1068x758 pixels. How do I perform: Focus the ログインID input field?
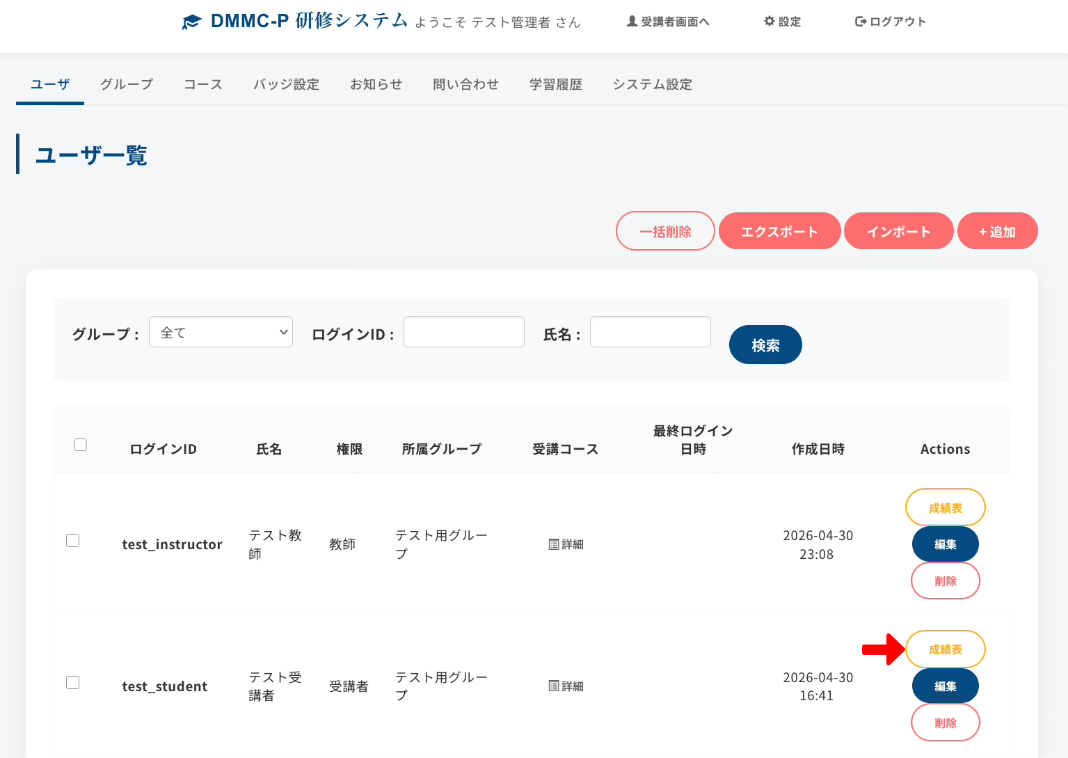[x=463, y=332]
